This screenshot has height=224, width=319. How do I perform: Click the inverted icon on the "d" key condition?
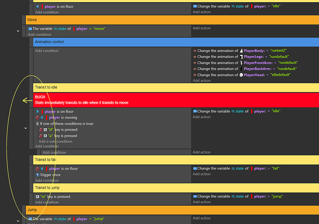pos(41,130)
